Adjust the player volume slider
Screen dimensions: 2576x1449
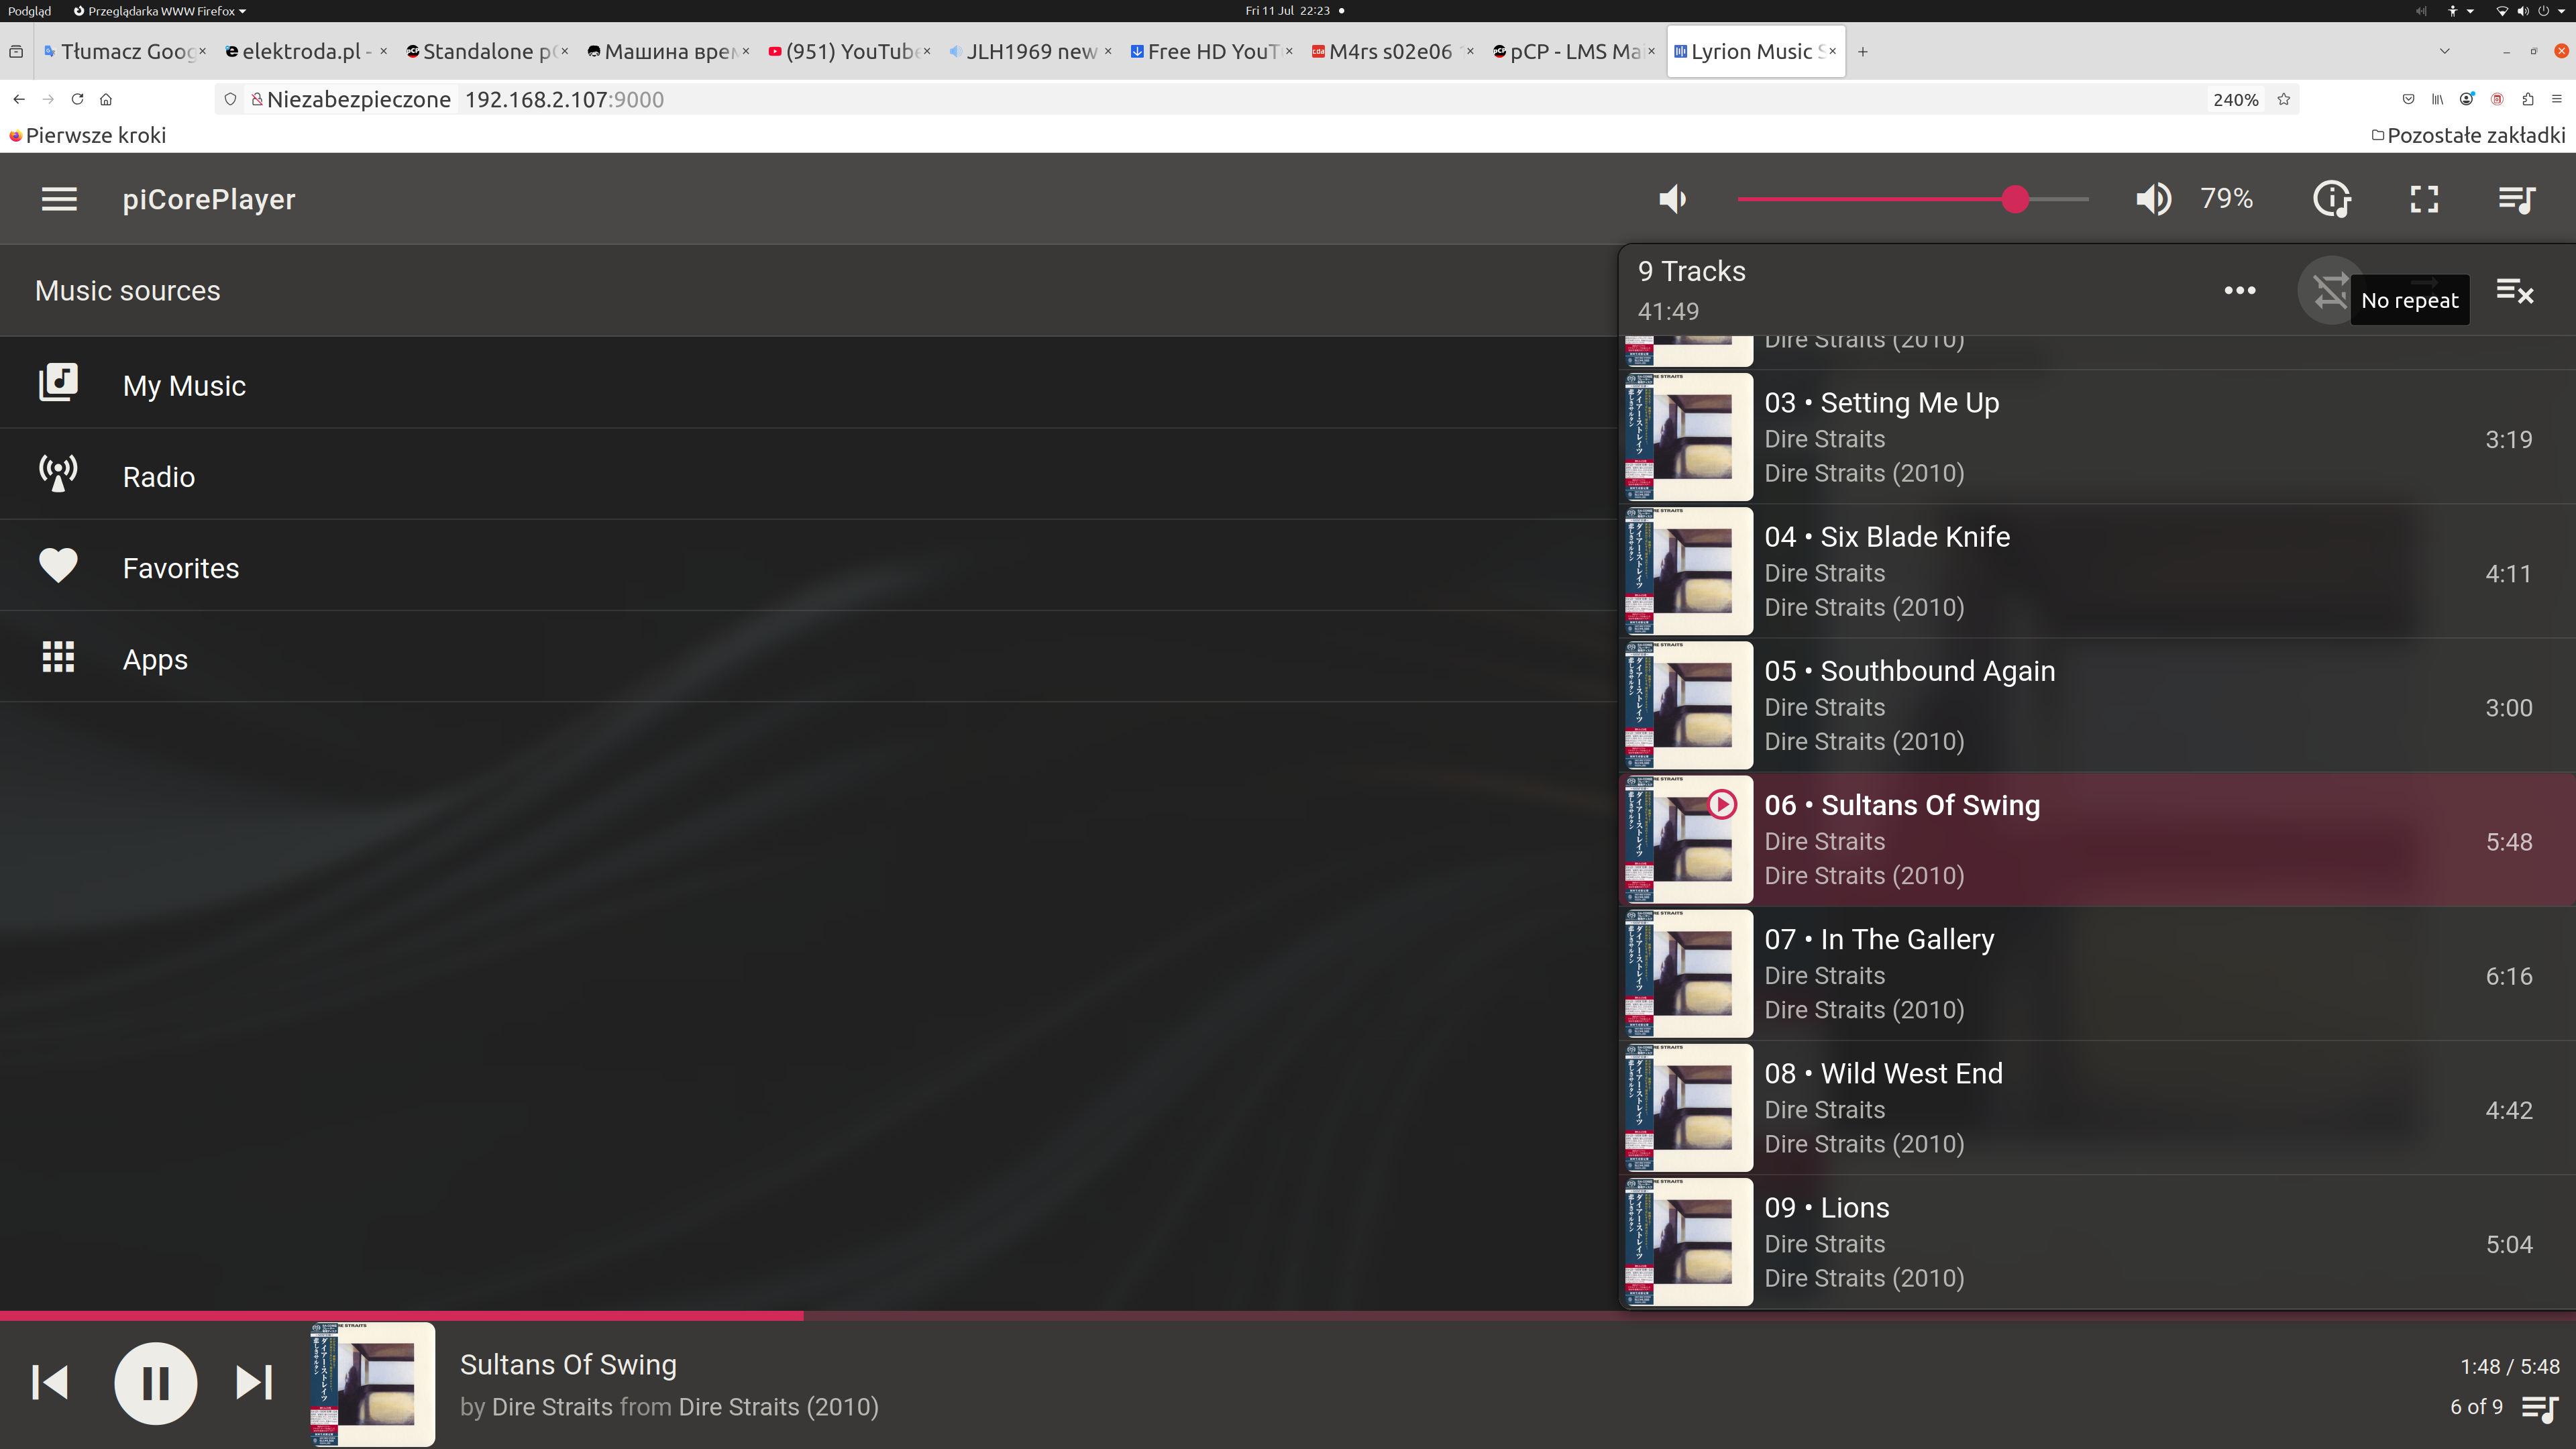(1912, 199)
